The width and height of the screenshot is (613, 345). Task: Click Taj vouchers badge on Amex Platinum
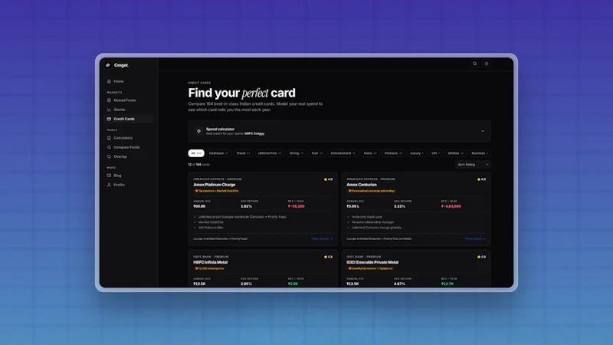click(217, 191)
